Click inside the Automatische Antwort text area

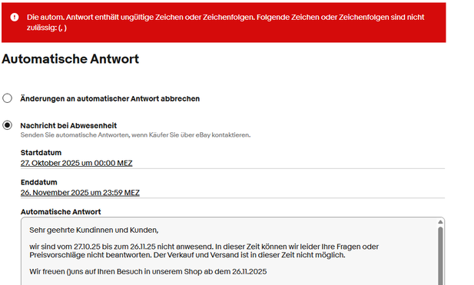point(233,251)
